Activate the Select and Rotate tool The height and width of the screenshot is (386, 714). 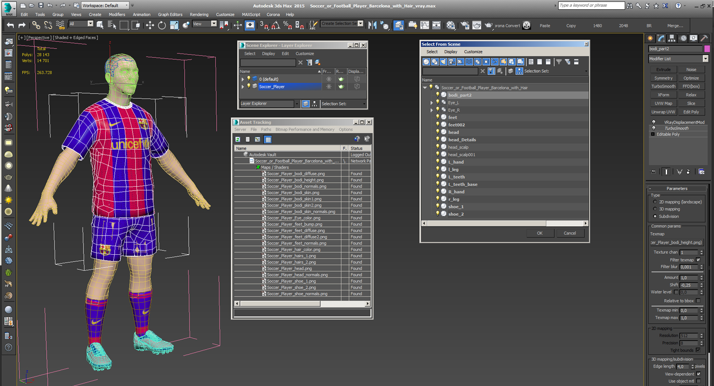[162, 25]
